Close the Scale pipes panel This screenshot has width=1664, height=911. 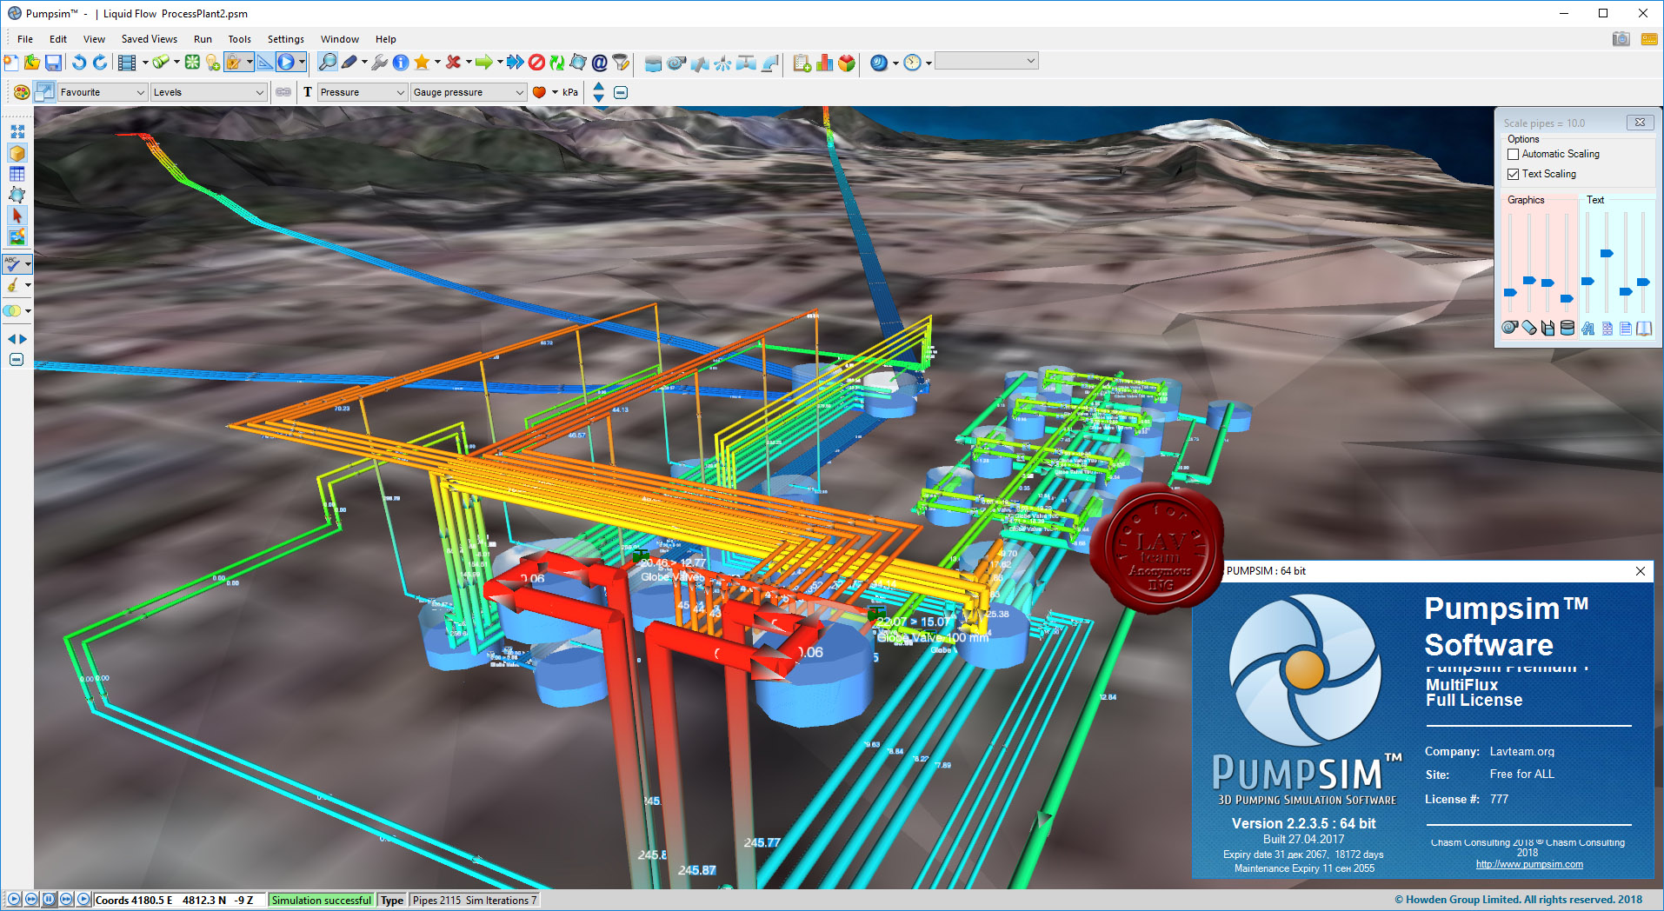(x=1640, y=123)
